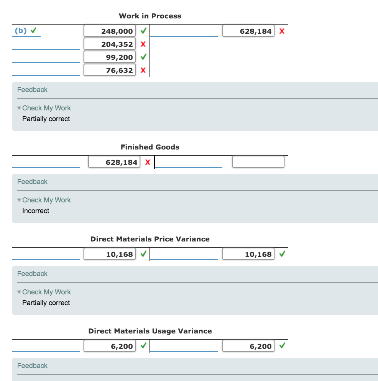This screenshot has height=381, width=378.
Task: Click the checkmark beside the credit 6,200 entry
Action: [x=282, y=346]
